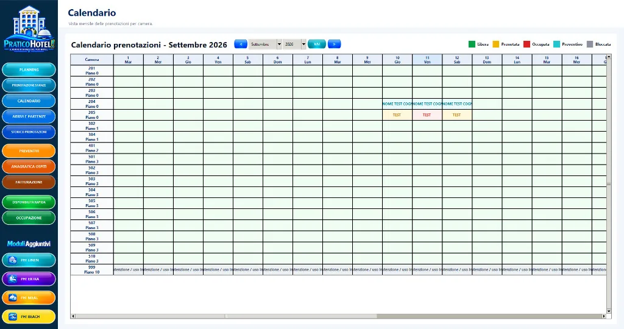Open STORICO PRENOTAZIONI
This screenshot has width=624, height=329.
pyautogui.click(x=29, y=132)
